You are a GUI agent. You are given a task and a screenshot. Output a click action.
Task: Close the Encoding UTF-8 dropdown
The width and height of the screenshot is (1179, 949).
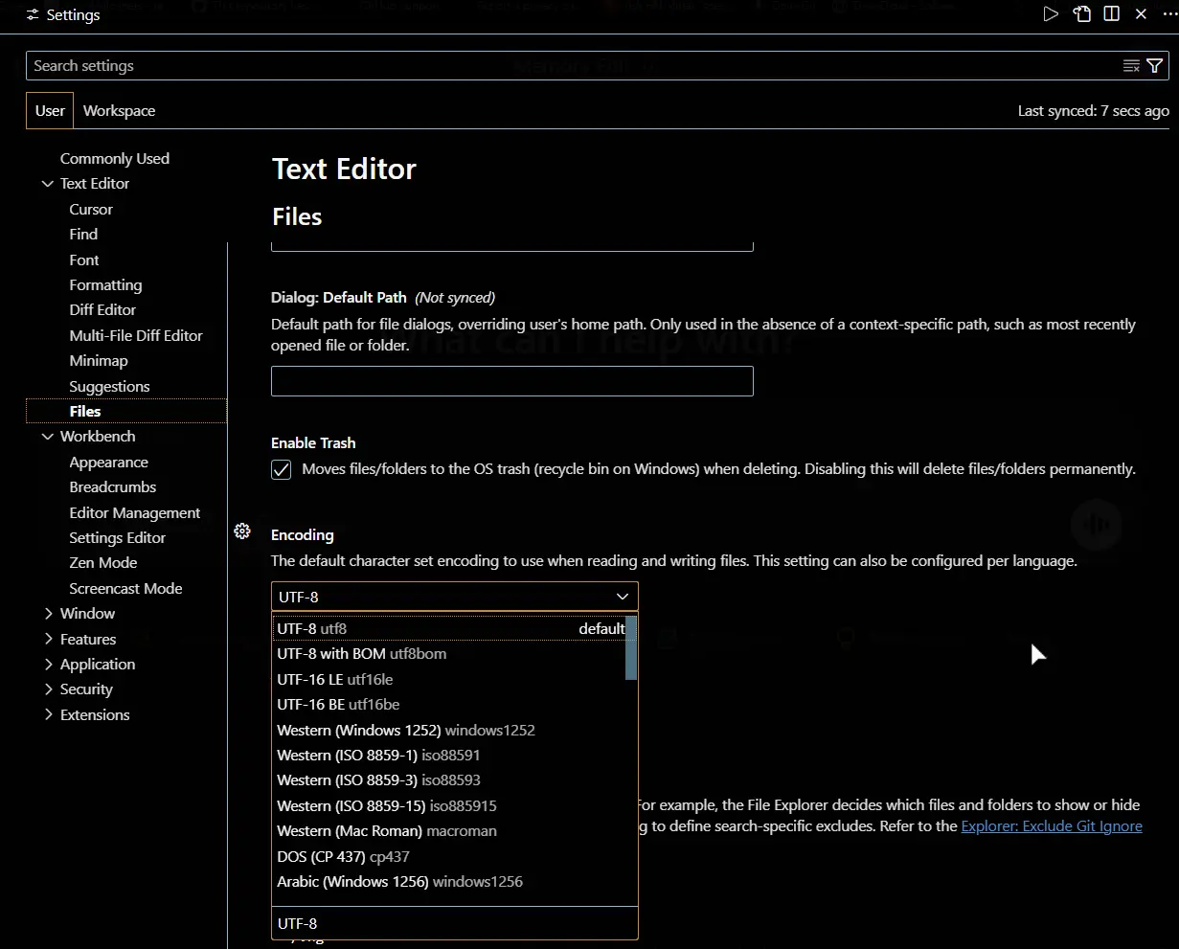pyautogui.click(x=455, y=596)
